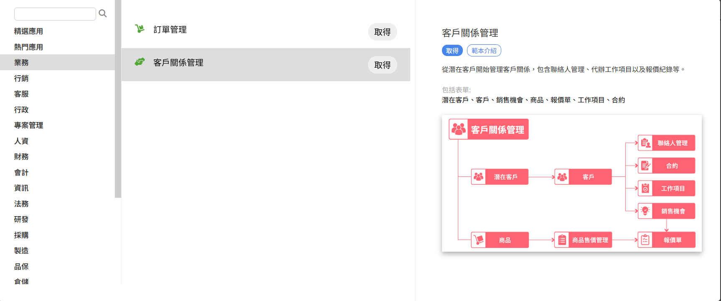
Task: Click the 潛在客戶 node icon in diagram
Action: click(x=479, y=177)
